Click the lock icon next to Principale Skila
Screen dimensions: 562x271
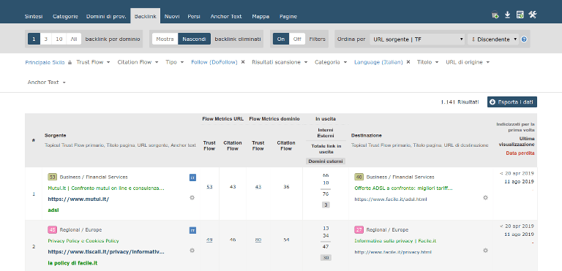tap(70, 62)
